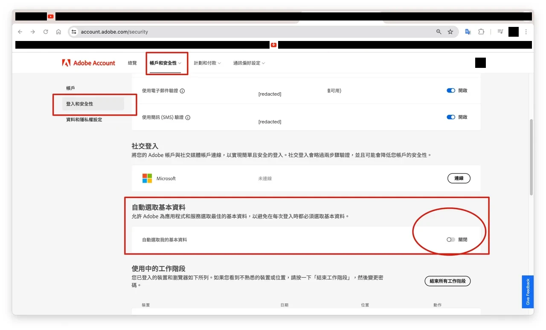Click the 自動選取基本資料 heading

click(x=159, y=207)
